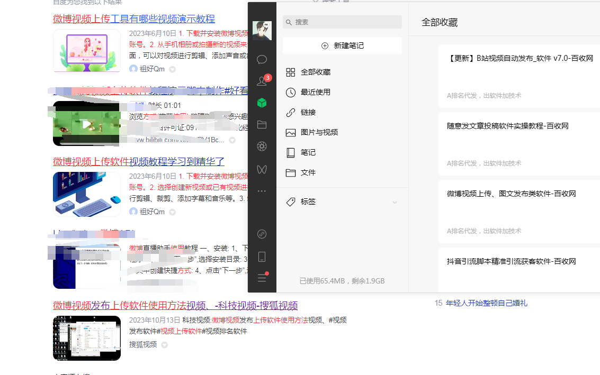Open the dropdown beside the bilibili URL
The image size is (600, 375).
coord(232,140)
